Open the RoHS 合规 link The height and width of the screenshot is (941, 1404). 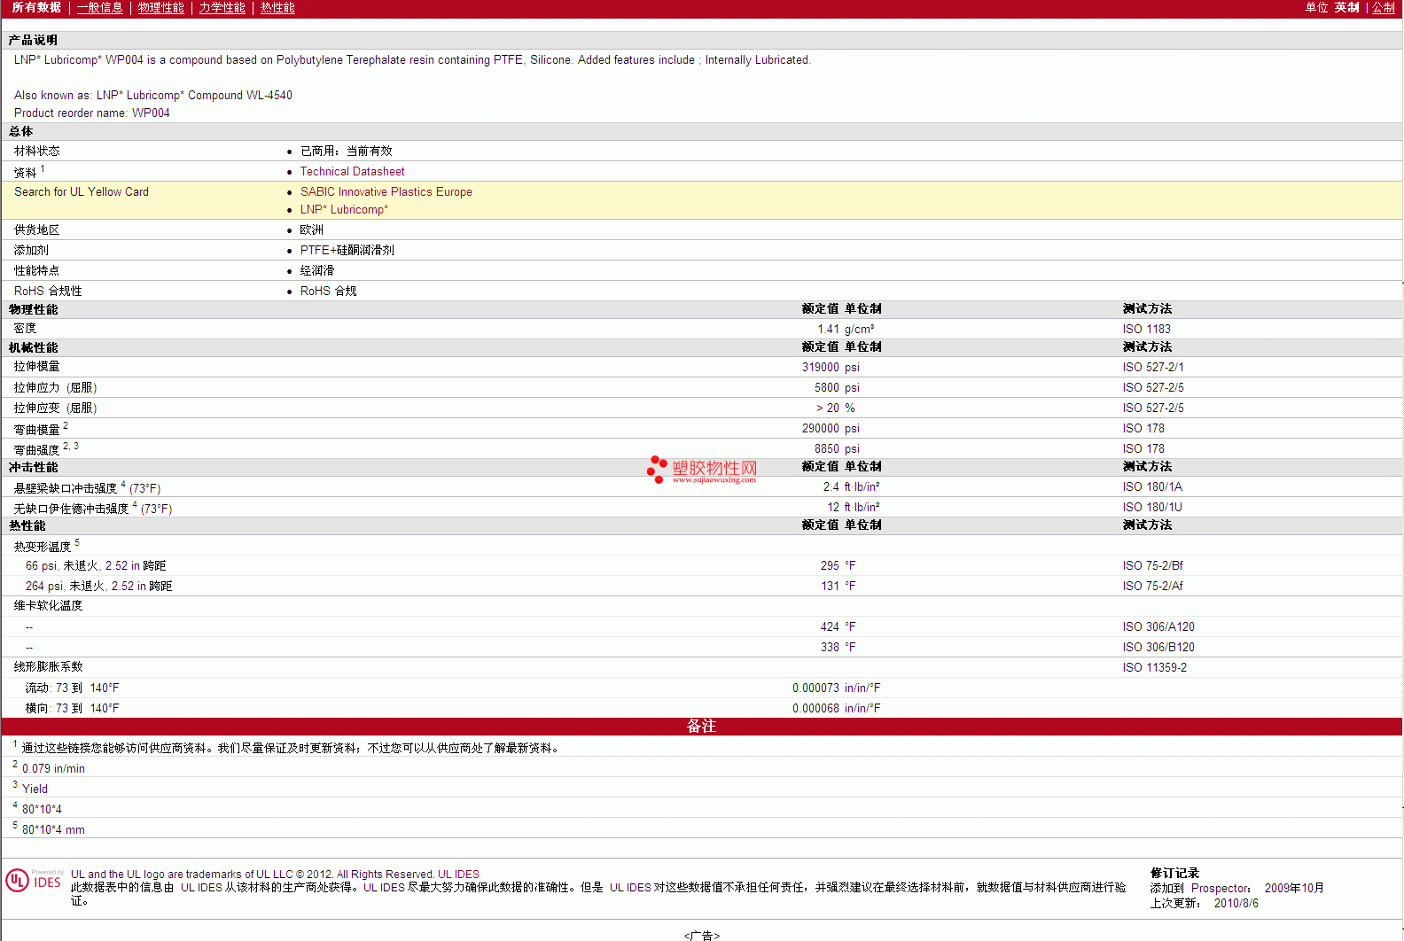coord(328,292)
